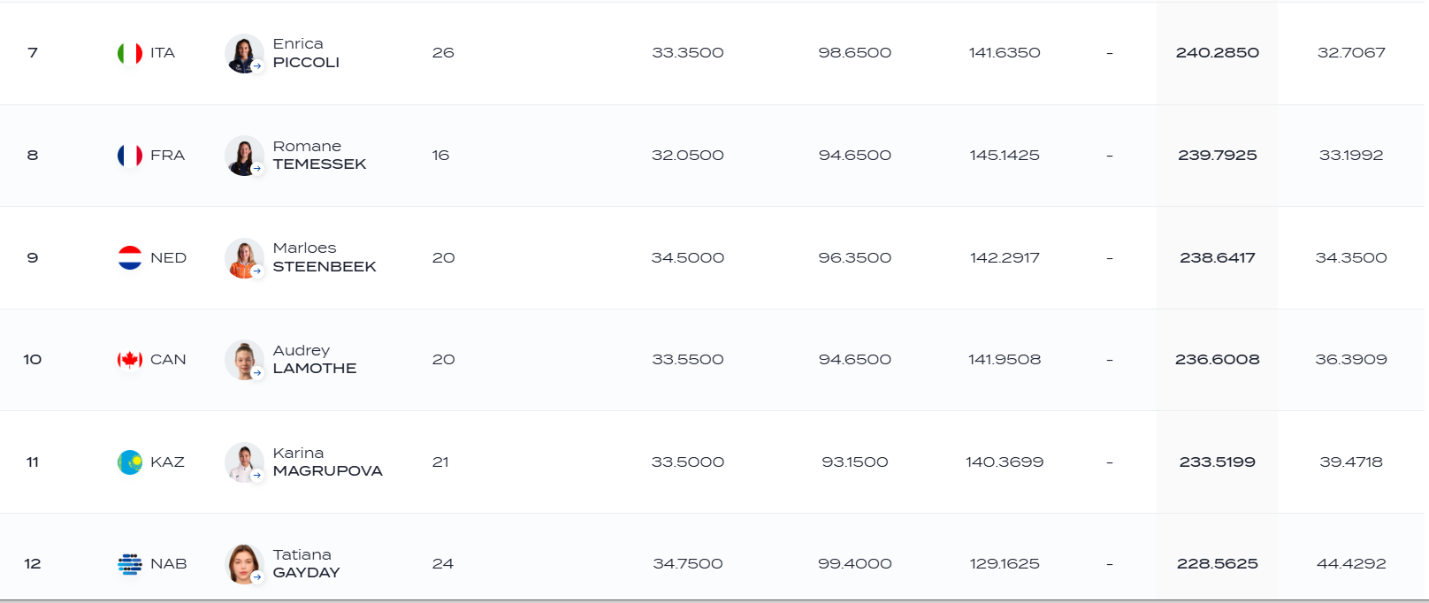The width and height of the screenshot is (1429, 603).
Task: Open Marloes STEENBEEK athlete profile link
Action: pos(325,257)
